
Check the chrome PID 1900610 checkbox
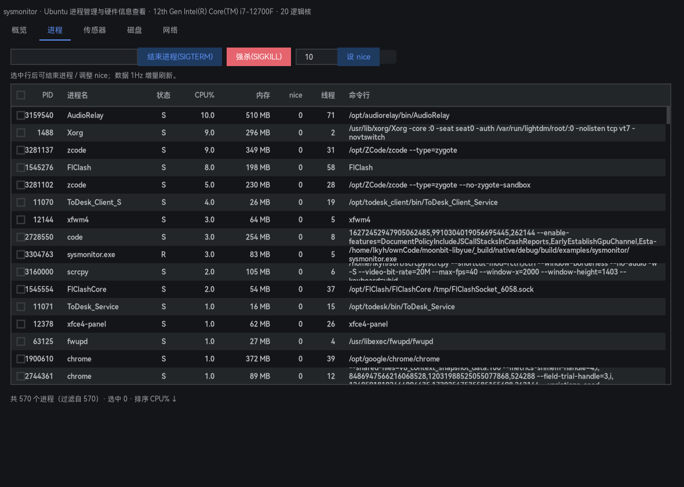click(x=20, y=359)
